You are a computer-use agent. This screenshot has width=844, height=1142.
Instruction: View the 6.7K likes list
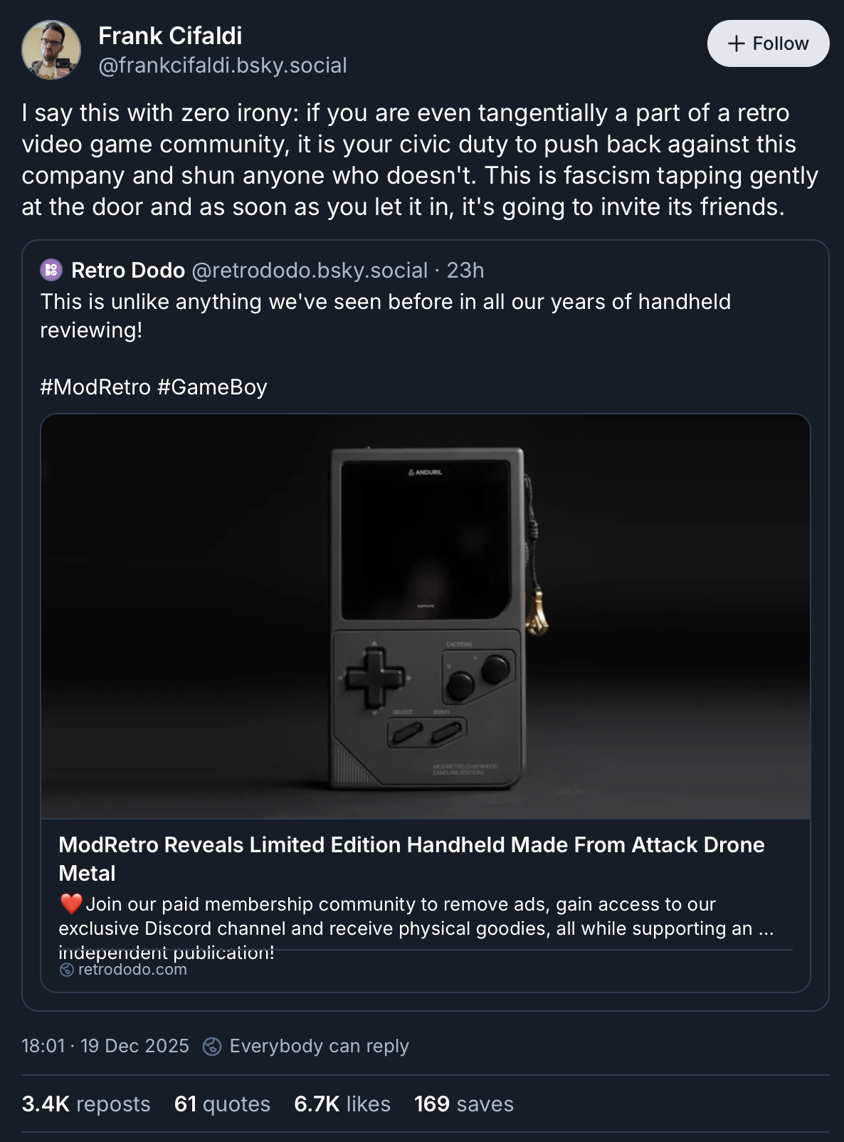tap(342, 1104)
